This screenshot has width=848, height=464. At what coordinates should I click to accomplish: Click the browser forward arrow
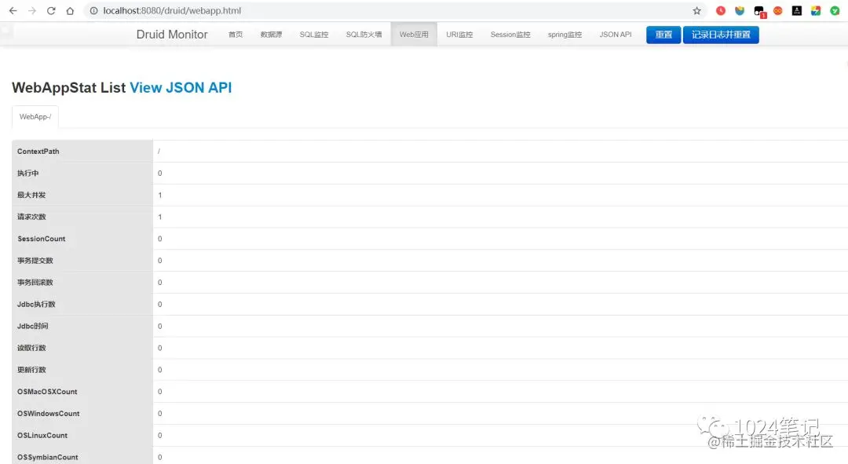pos(32,11)
